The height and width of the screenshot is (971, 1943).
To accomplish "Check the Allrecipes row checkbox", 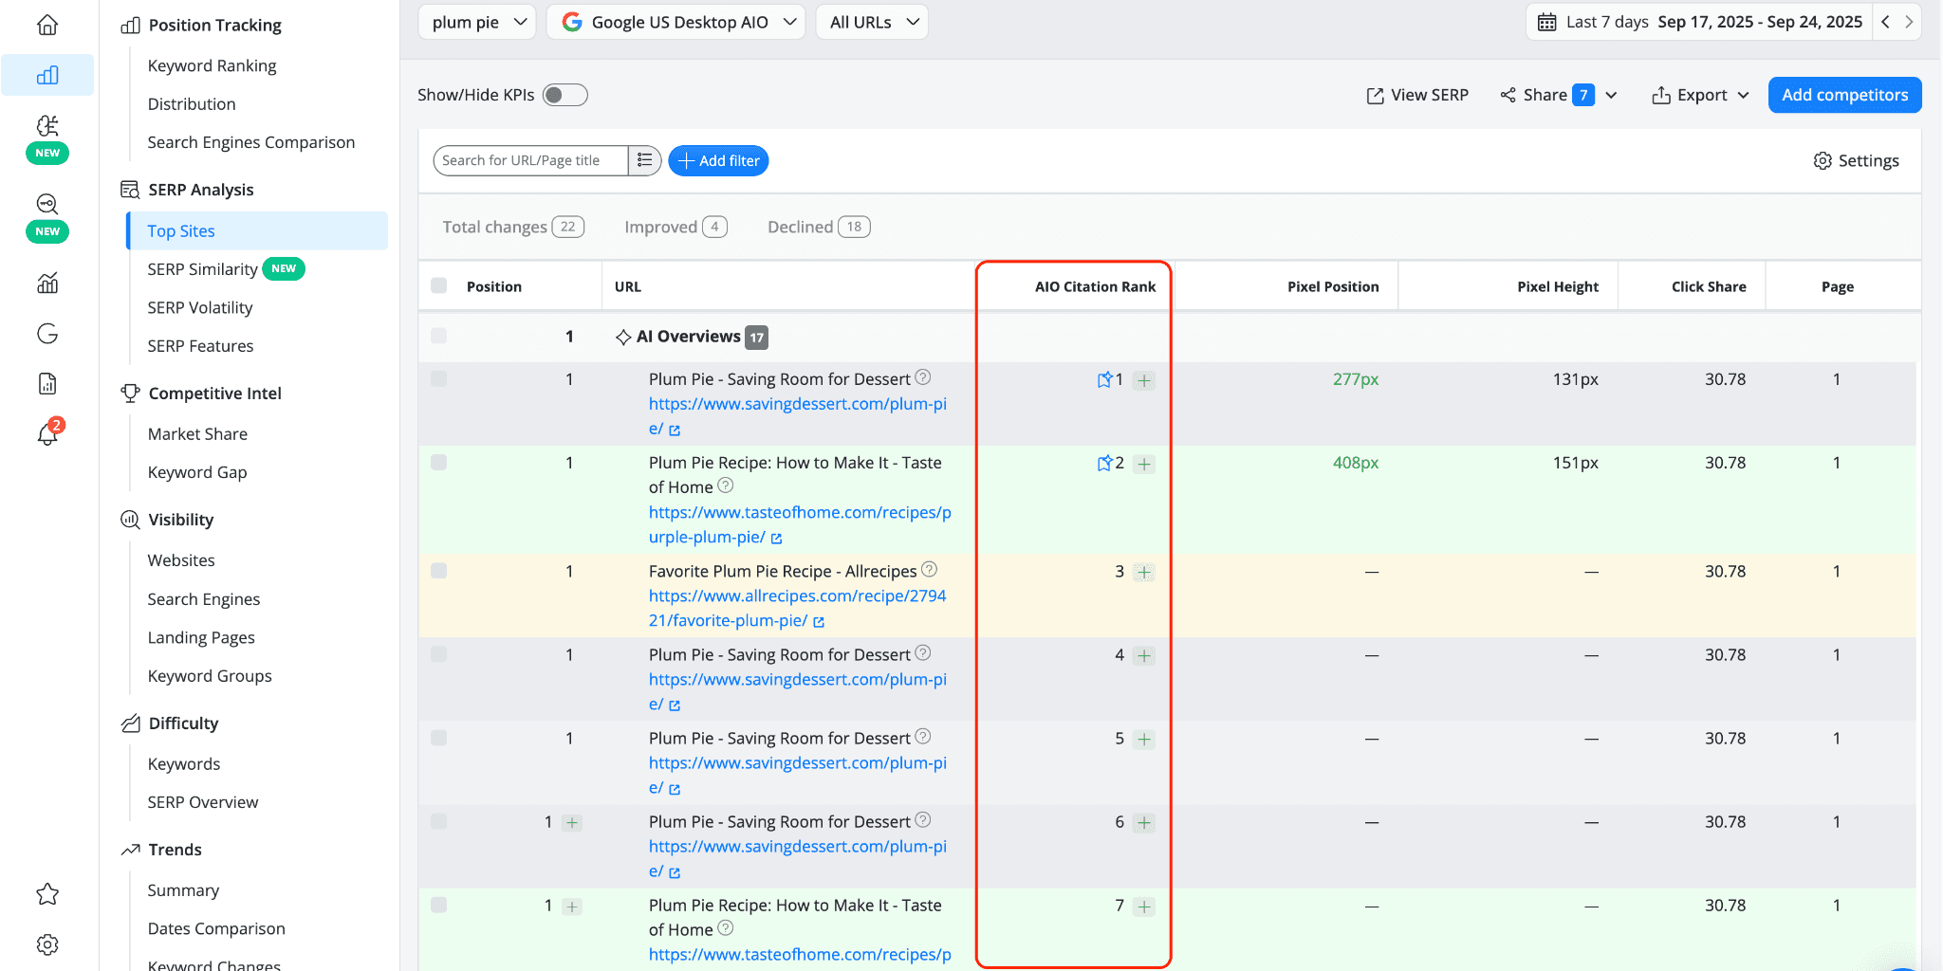I will point(438,571).
